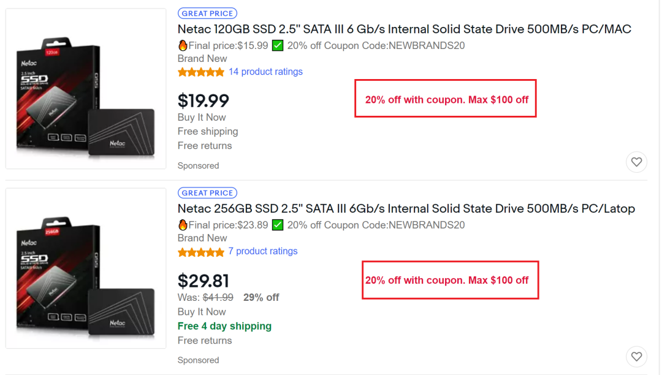Click coupon note beside $29.81 listing
The image size is (662, 375).
[446, 280]
